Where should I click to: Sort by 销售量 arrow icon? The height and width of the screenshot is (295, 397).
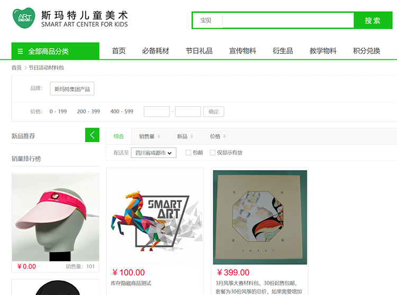pos(159,137)
